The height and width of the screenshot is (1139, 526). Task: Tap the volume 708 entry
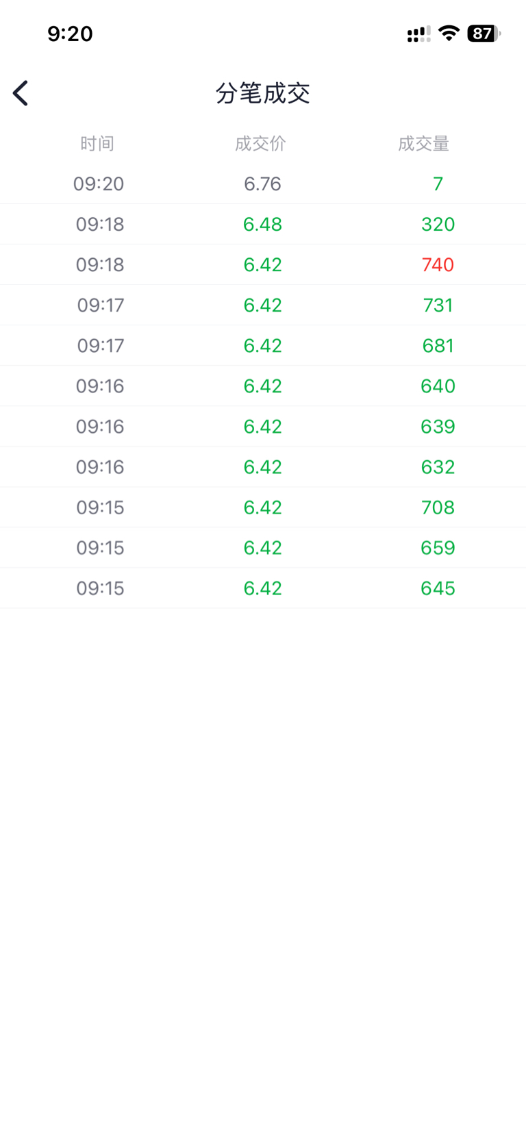coord(438,507)
